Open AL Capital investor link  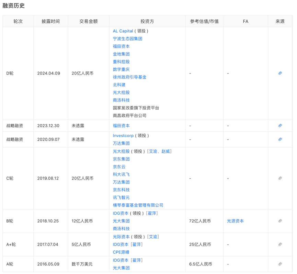pos(123,31)
